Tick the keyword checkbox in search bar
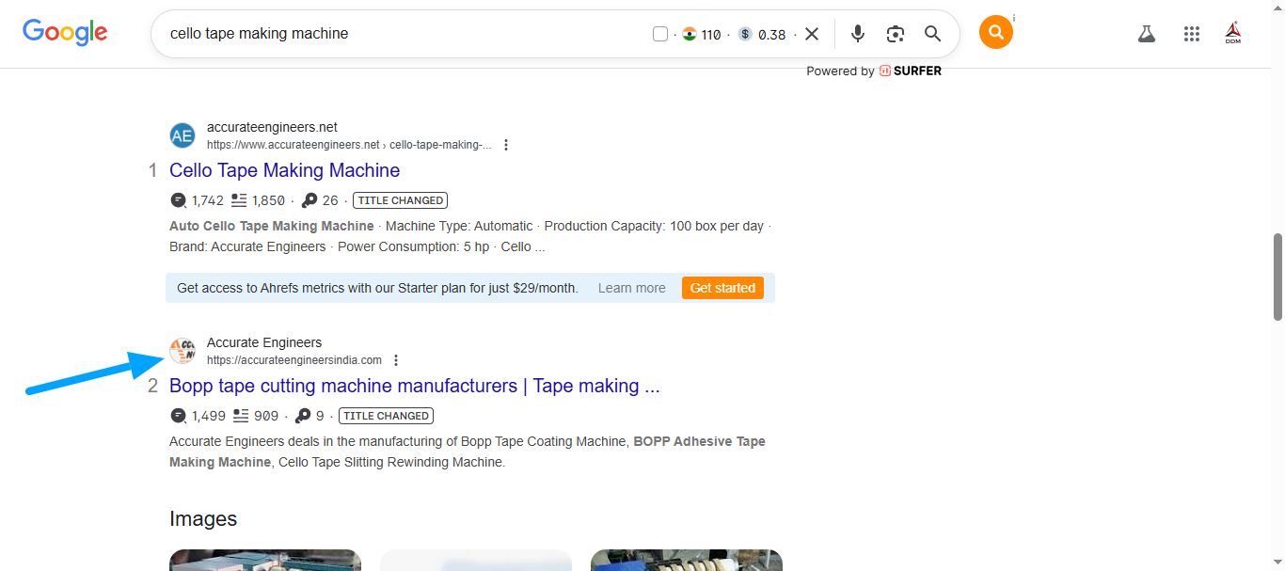 pos(660,34)
